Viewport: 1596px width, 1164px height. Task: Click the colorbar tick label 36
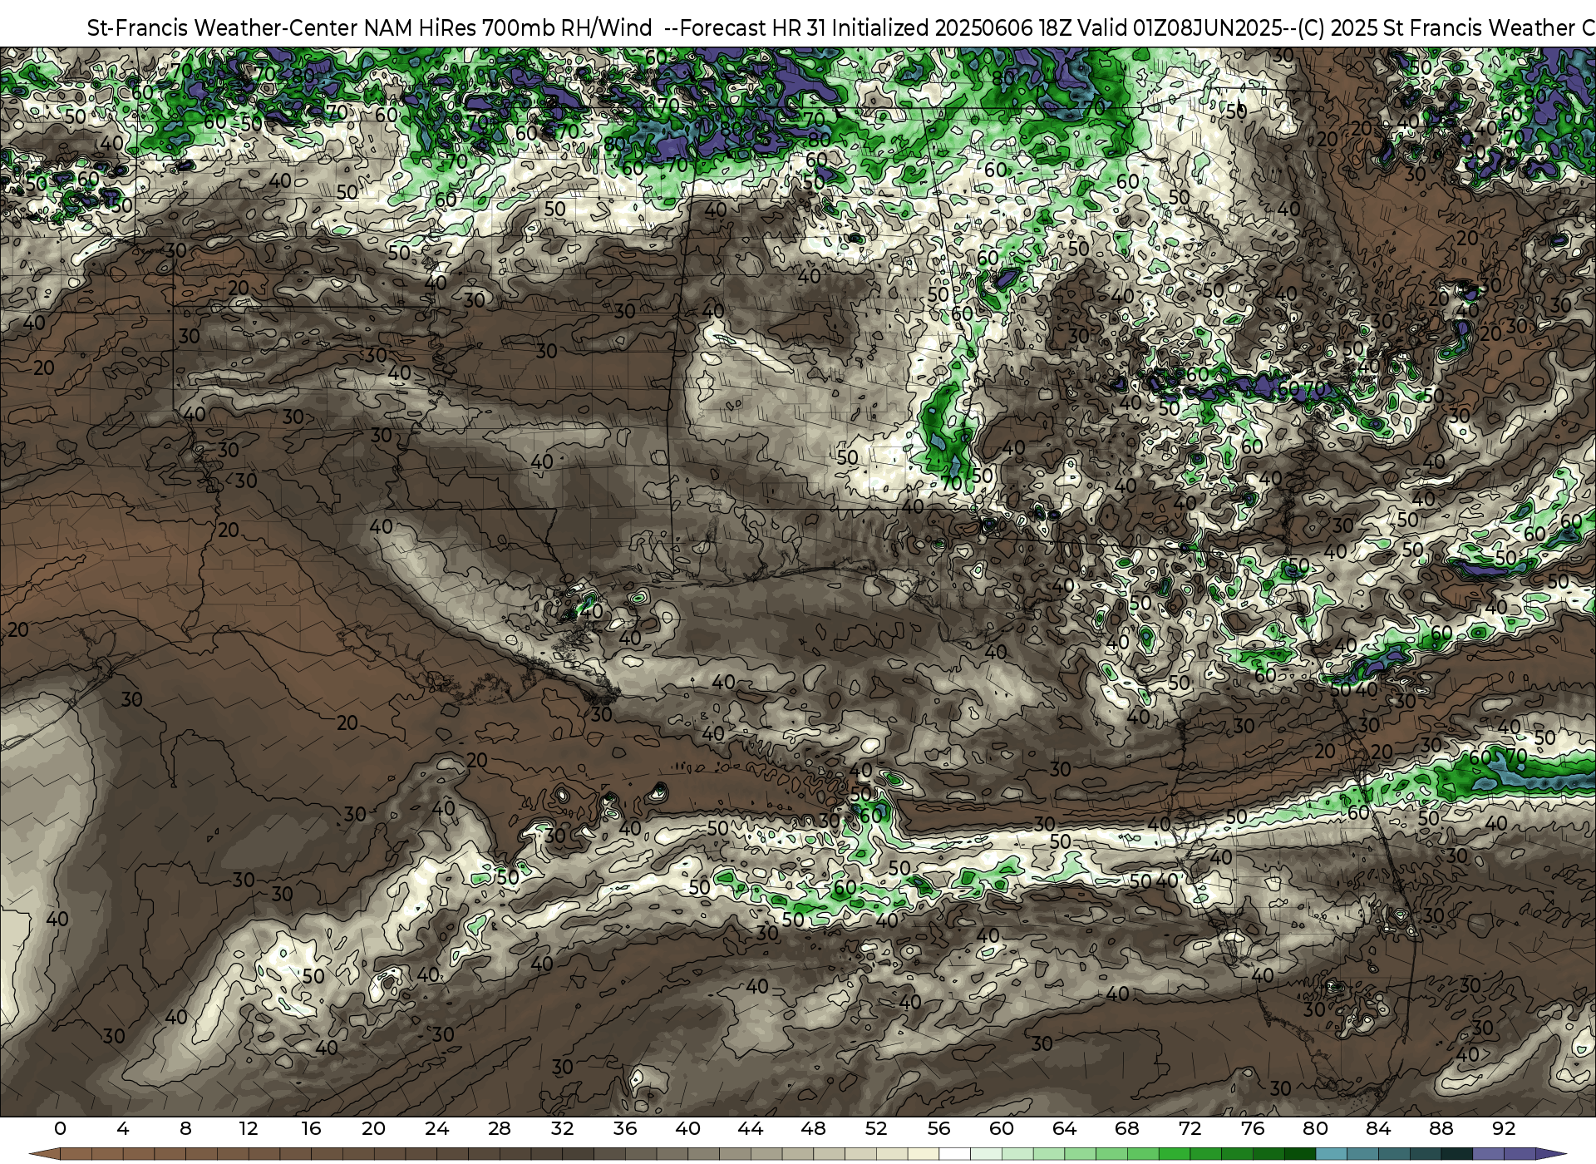[x=625, y=1128]
